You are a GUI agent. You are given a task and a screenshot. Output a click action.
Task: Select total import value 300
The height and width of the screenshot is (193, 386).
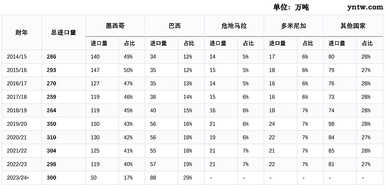tap(51, 178)
